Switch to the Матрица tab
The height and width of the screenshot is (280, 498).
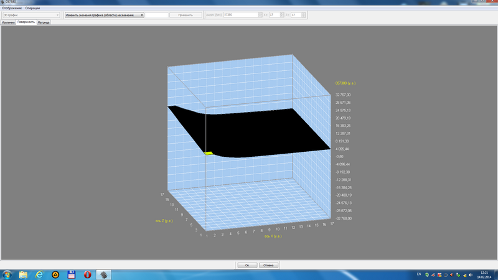pyautogui.click(x=44, y=22)
